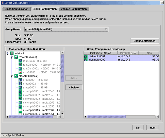Click the Exit button
This screenshot has width=165, height=138.
pyautogui.click(x=138, y=128)
